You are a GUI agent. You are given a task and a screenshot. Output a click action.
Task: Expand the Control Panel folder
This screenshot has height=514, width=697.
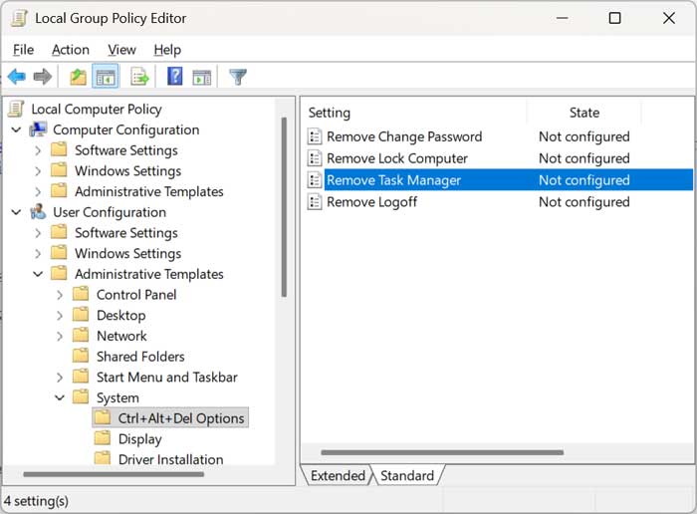60,295
